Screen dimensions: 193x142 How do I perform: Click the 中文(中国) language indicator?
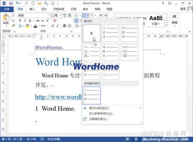54,139
